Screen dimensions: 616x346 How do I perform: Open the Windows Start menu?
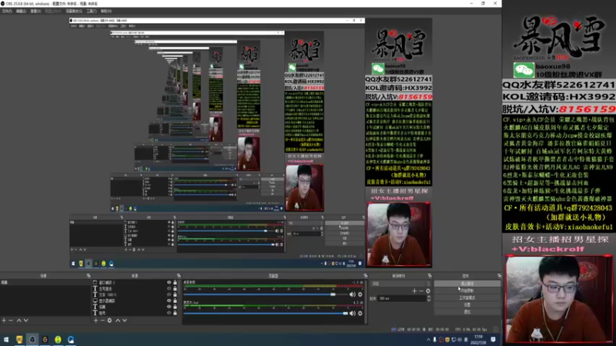(6, 340)
